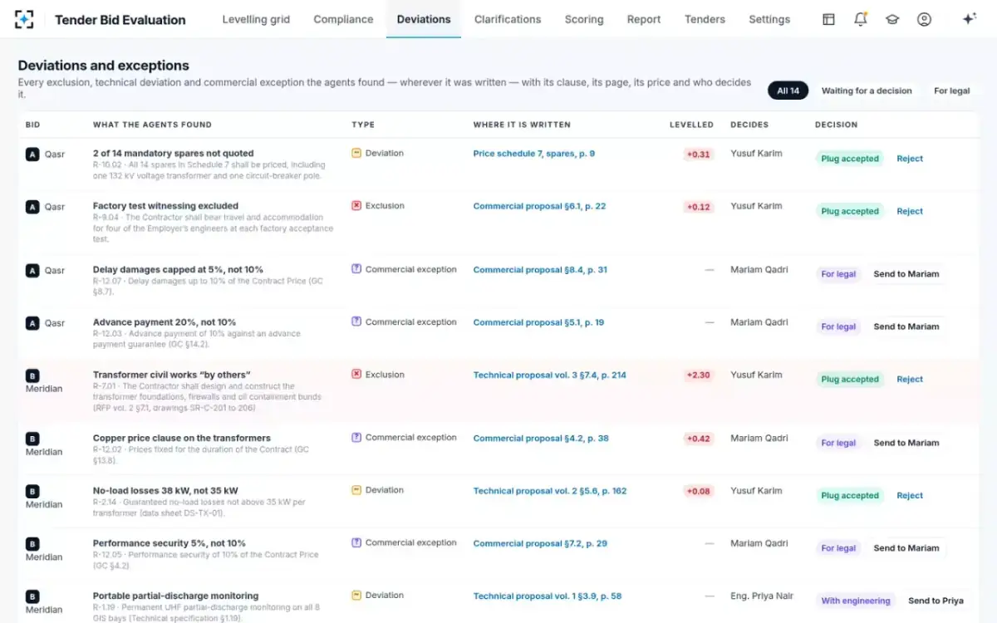Filter deviations by For legal
This screenshot has height=623, width=997.
(951, 91)
